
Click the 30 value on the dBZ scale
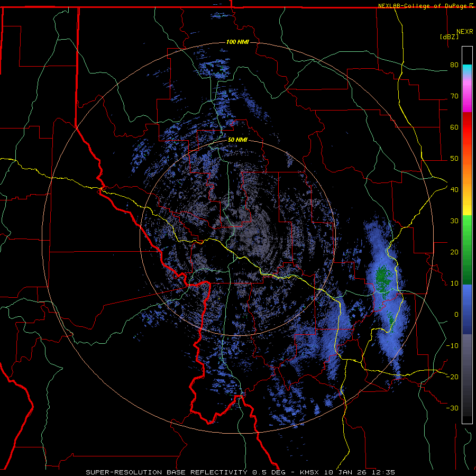point(454,221)
